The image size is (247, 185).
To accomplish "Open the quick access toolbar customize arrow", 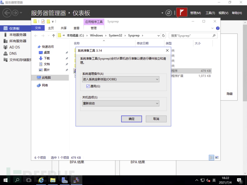I will 53,21.
